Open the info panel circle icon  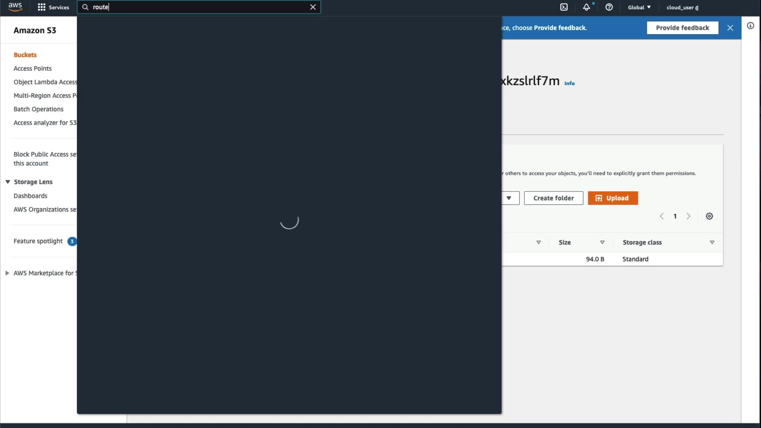[x=750, y=26]
